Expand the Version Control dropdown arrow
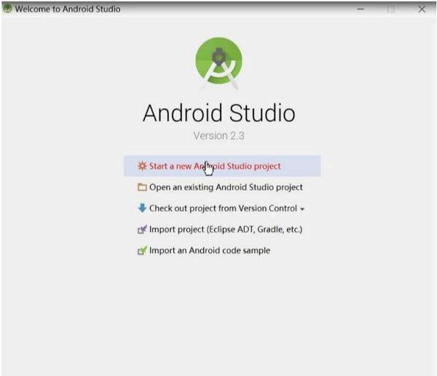Viewport: 437px width, 376px height. (302, 209)
